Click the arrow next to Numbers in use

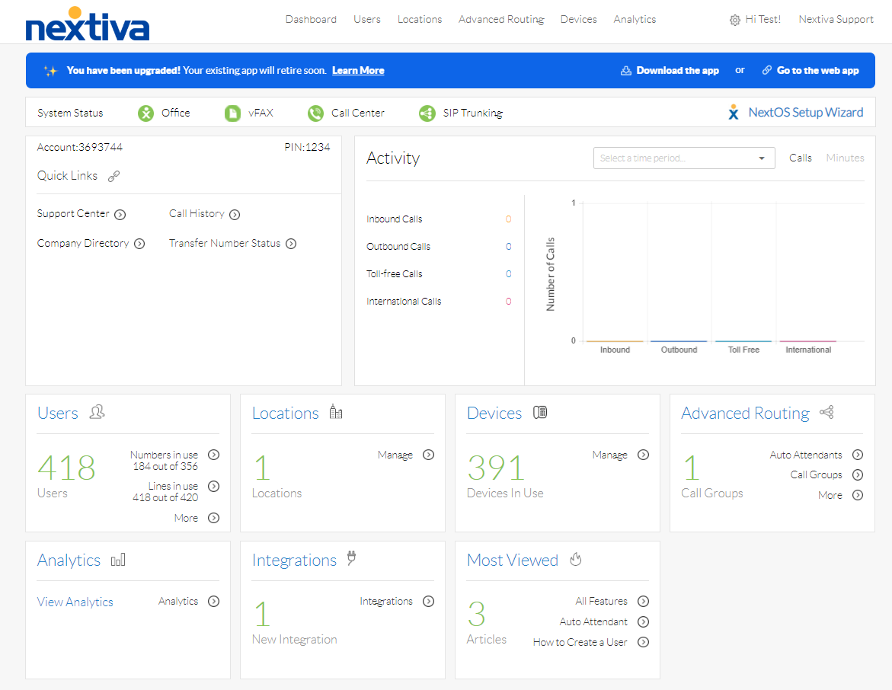point(213,455)
